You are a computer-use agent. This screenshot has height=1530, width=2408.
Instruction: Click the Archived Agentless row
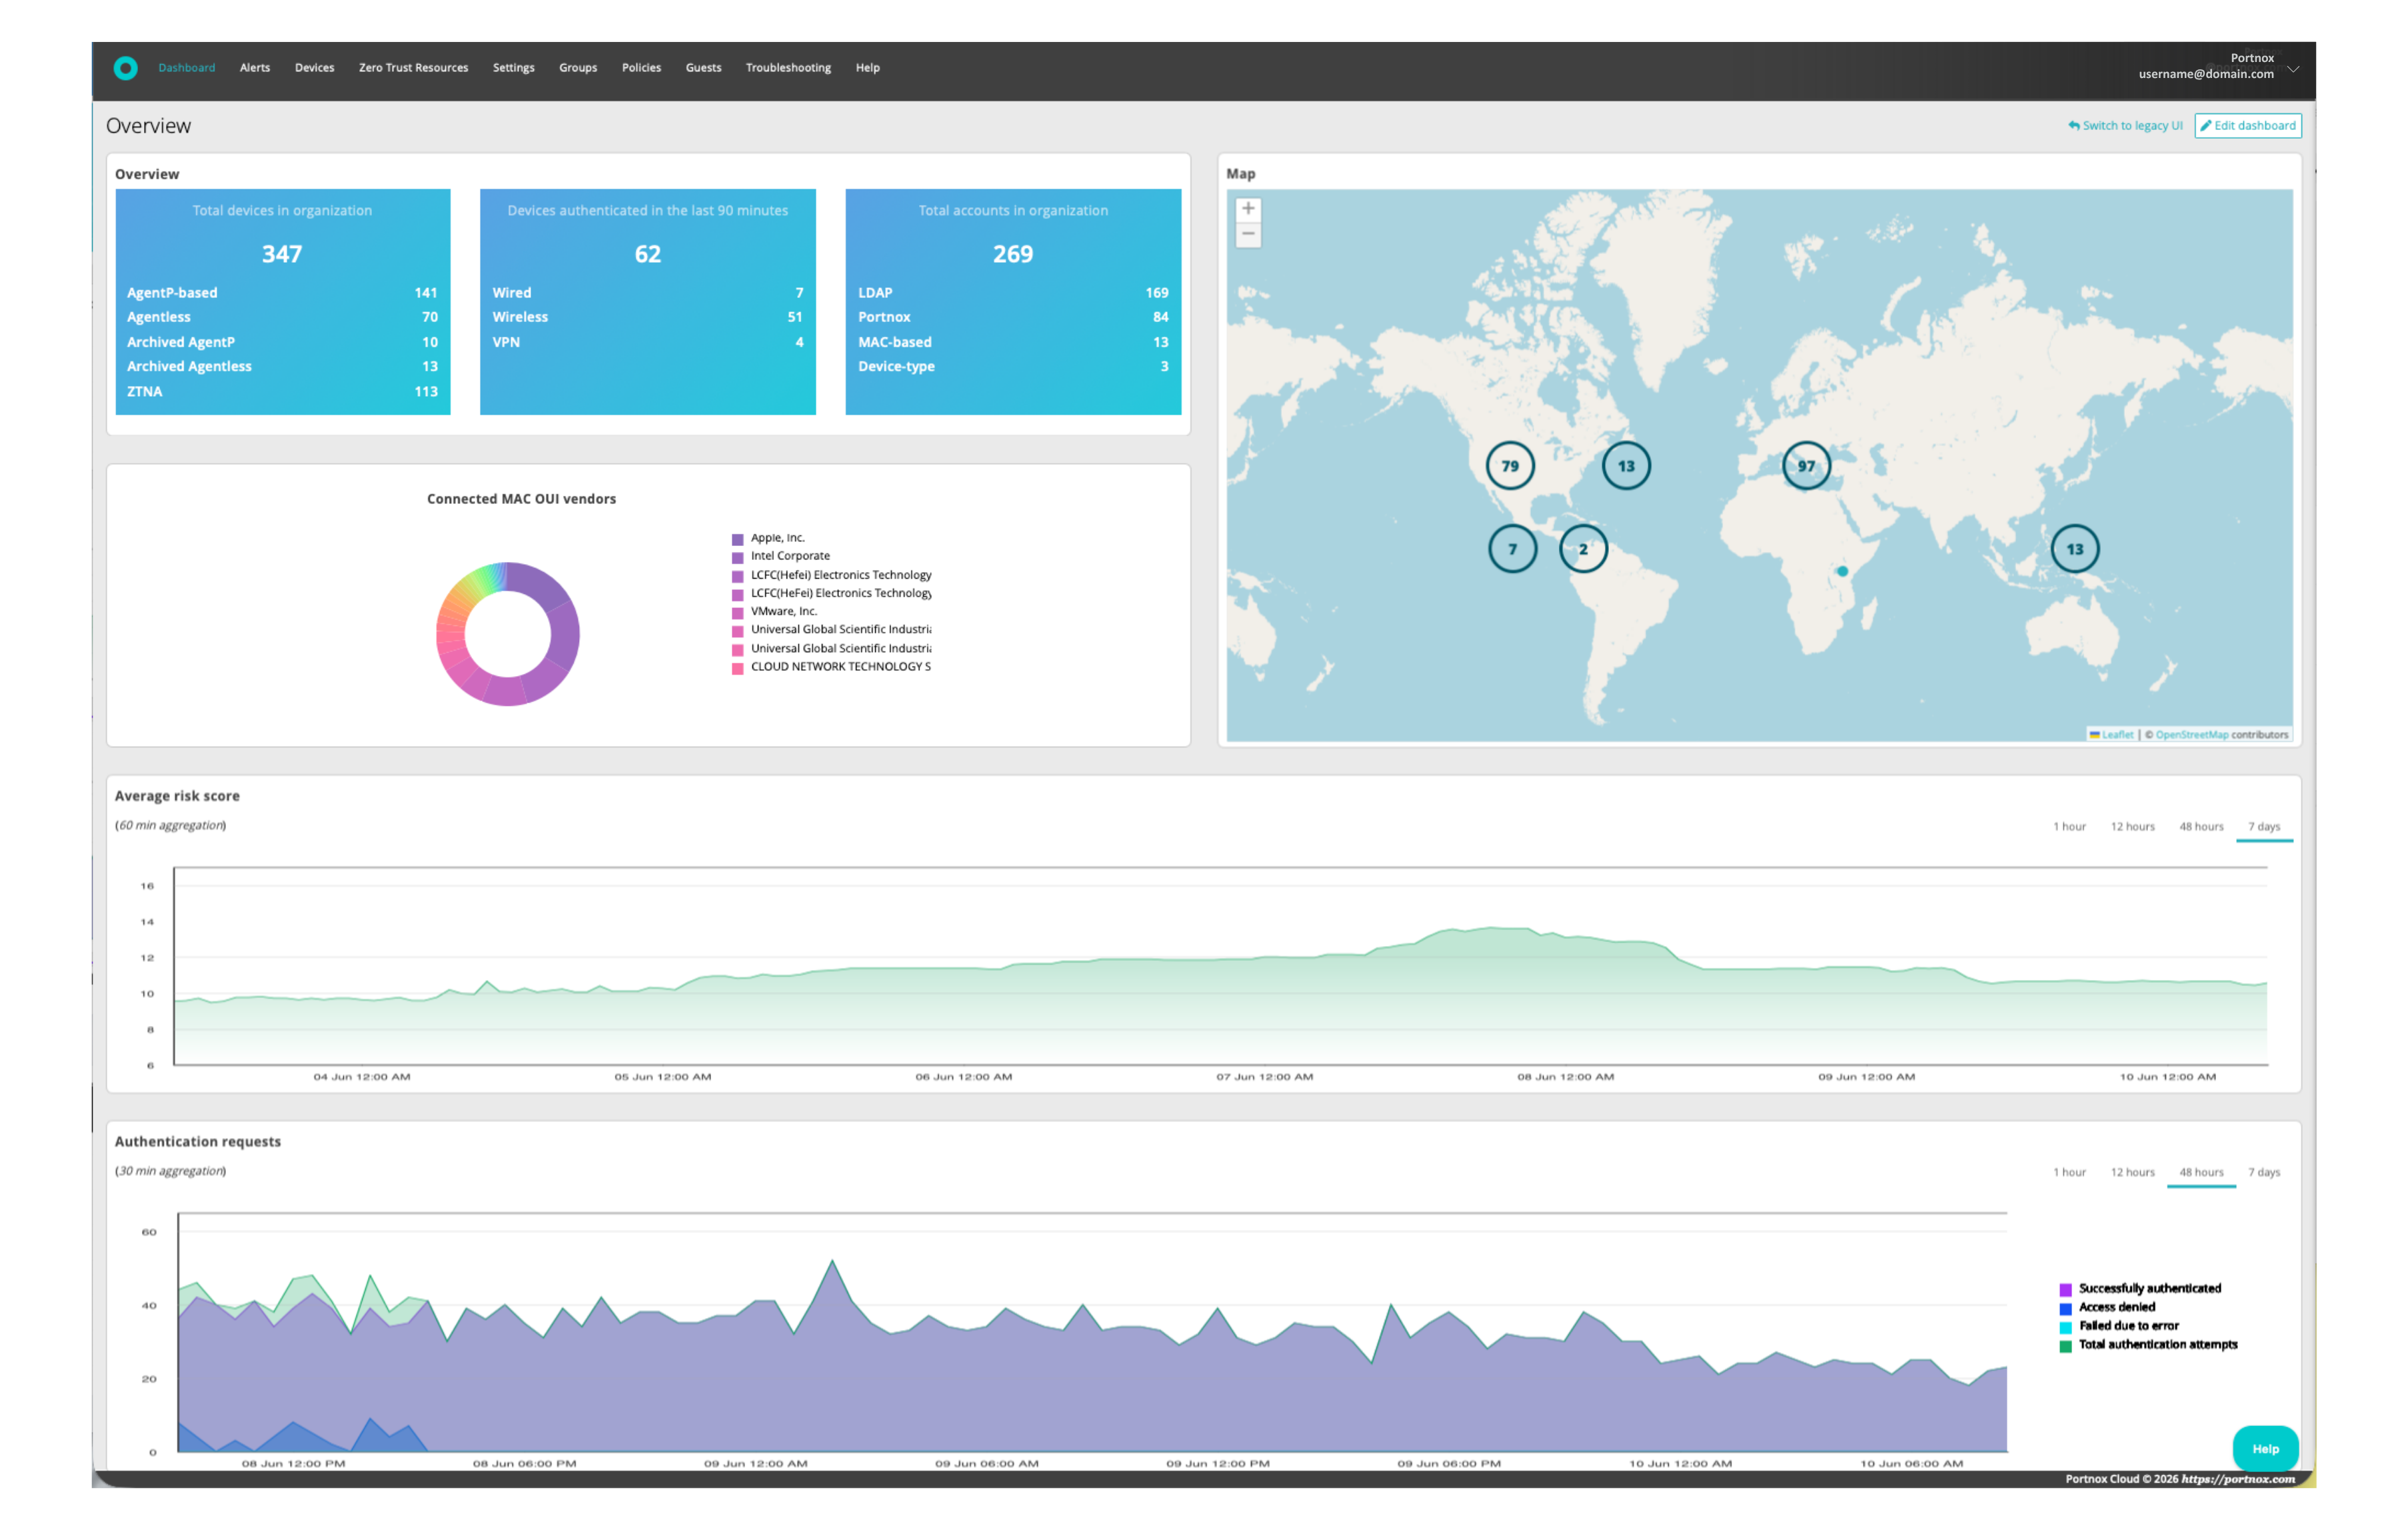[x=282, y=366]
